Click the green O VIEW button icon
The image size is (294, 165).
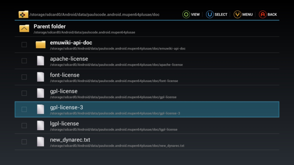coord(186,14)
